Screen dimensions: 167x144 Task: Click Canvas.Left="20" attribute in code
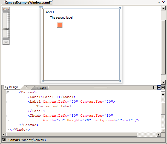(61, 102)
